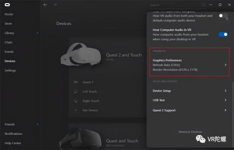
Task: Open Graphics Preferences chevron
Action: pos(226,65)
